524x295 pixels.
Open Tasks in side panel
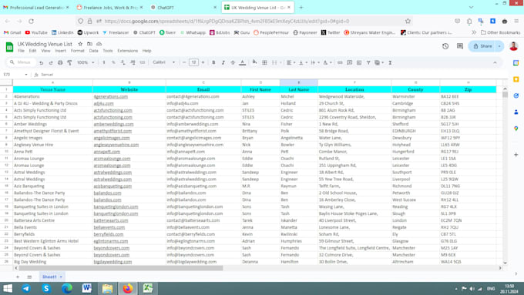click(516, 96)
